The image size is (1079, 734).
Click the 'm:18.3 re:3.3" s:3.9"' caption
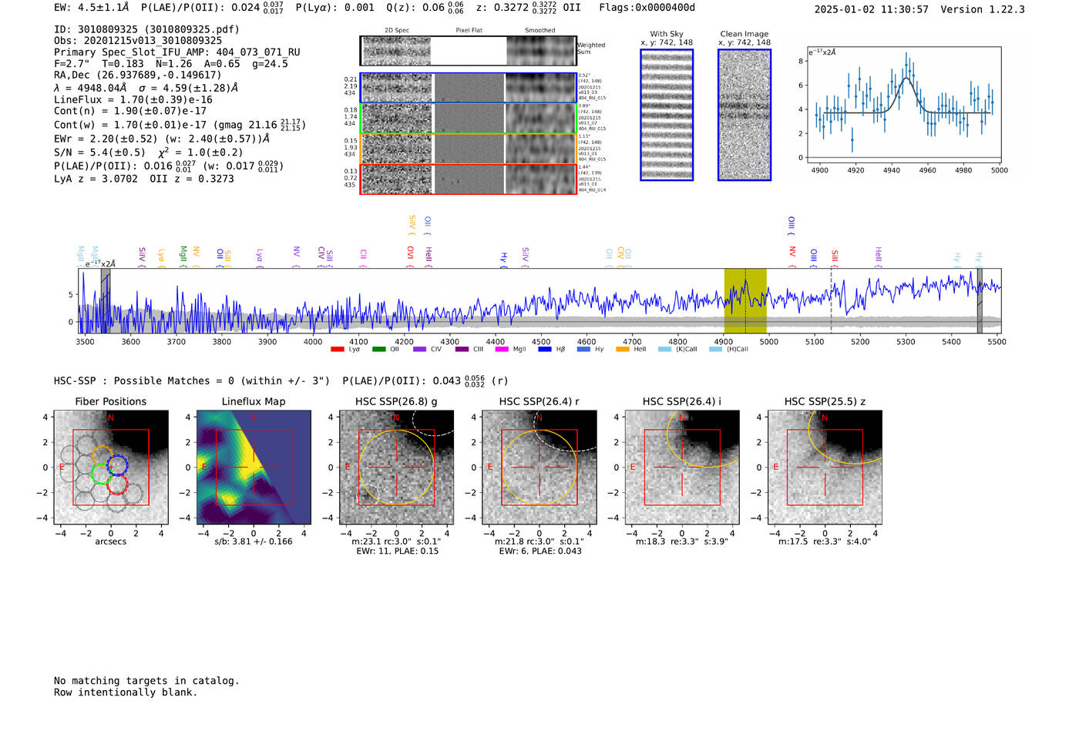[682, 541]
